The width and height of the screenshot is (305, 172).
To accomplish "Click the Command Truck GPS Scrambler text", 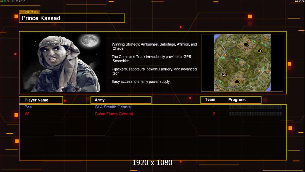I will (151, 59).
